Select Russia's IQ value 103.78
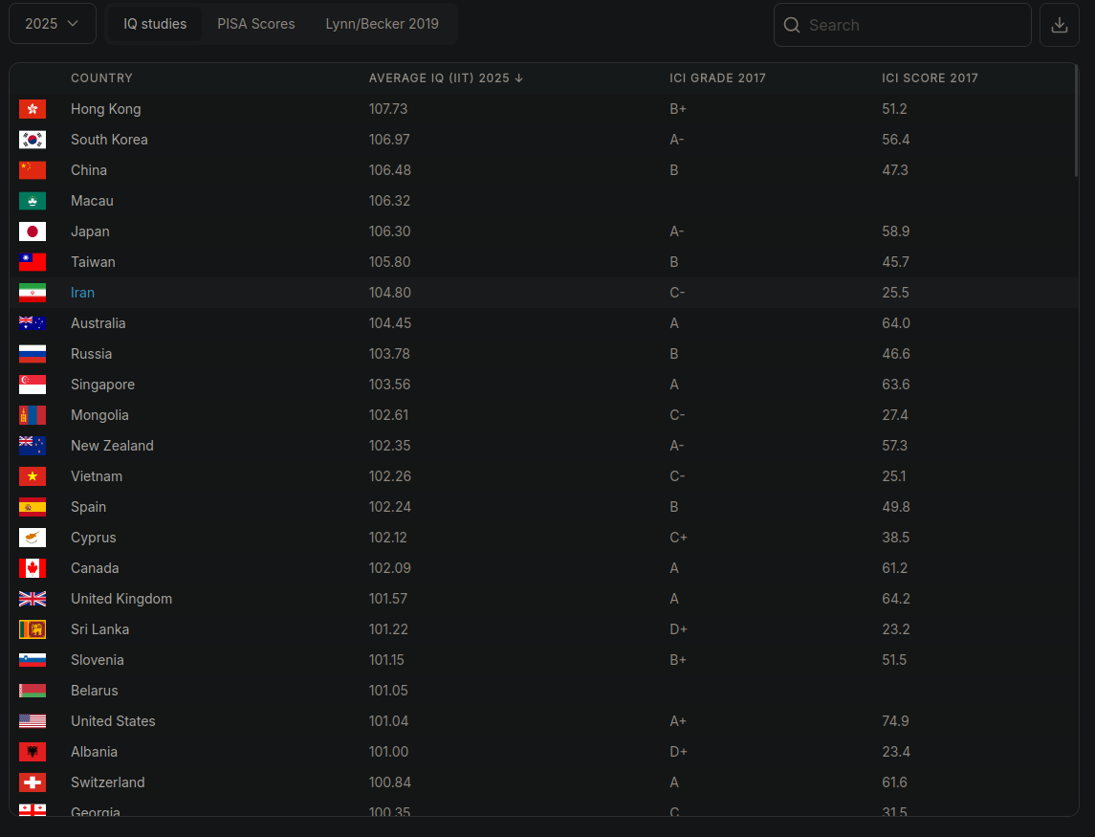 coord(389,354)
